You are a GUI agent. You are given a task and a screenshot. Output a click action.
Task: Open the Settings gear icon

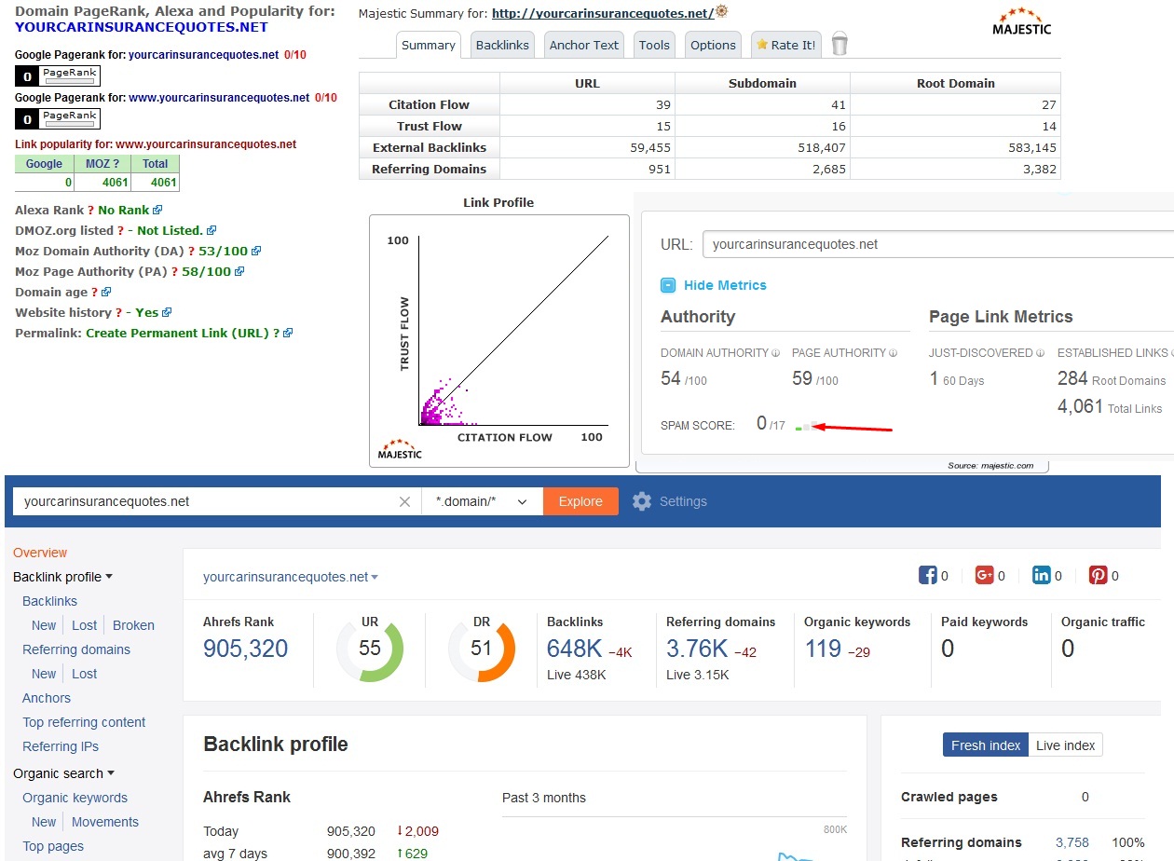coord(641,501)
